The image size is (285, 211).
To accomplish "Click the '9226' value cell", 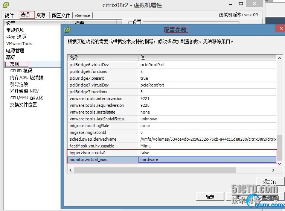I will 207,105.
